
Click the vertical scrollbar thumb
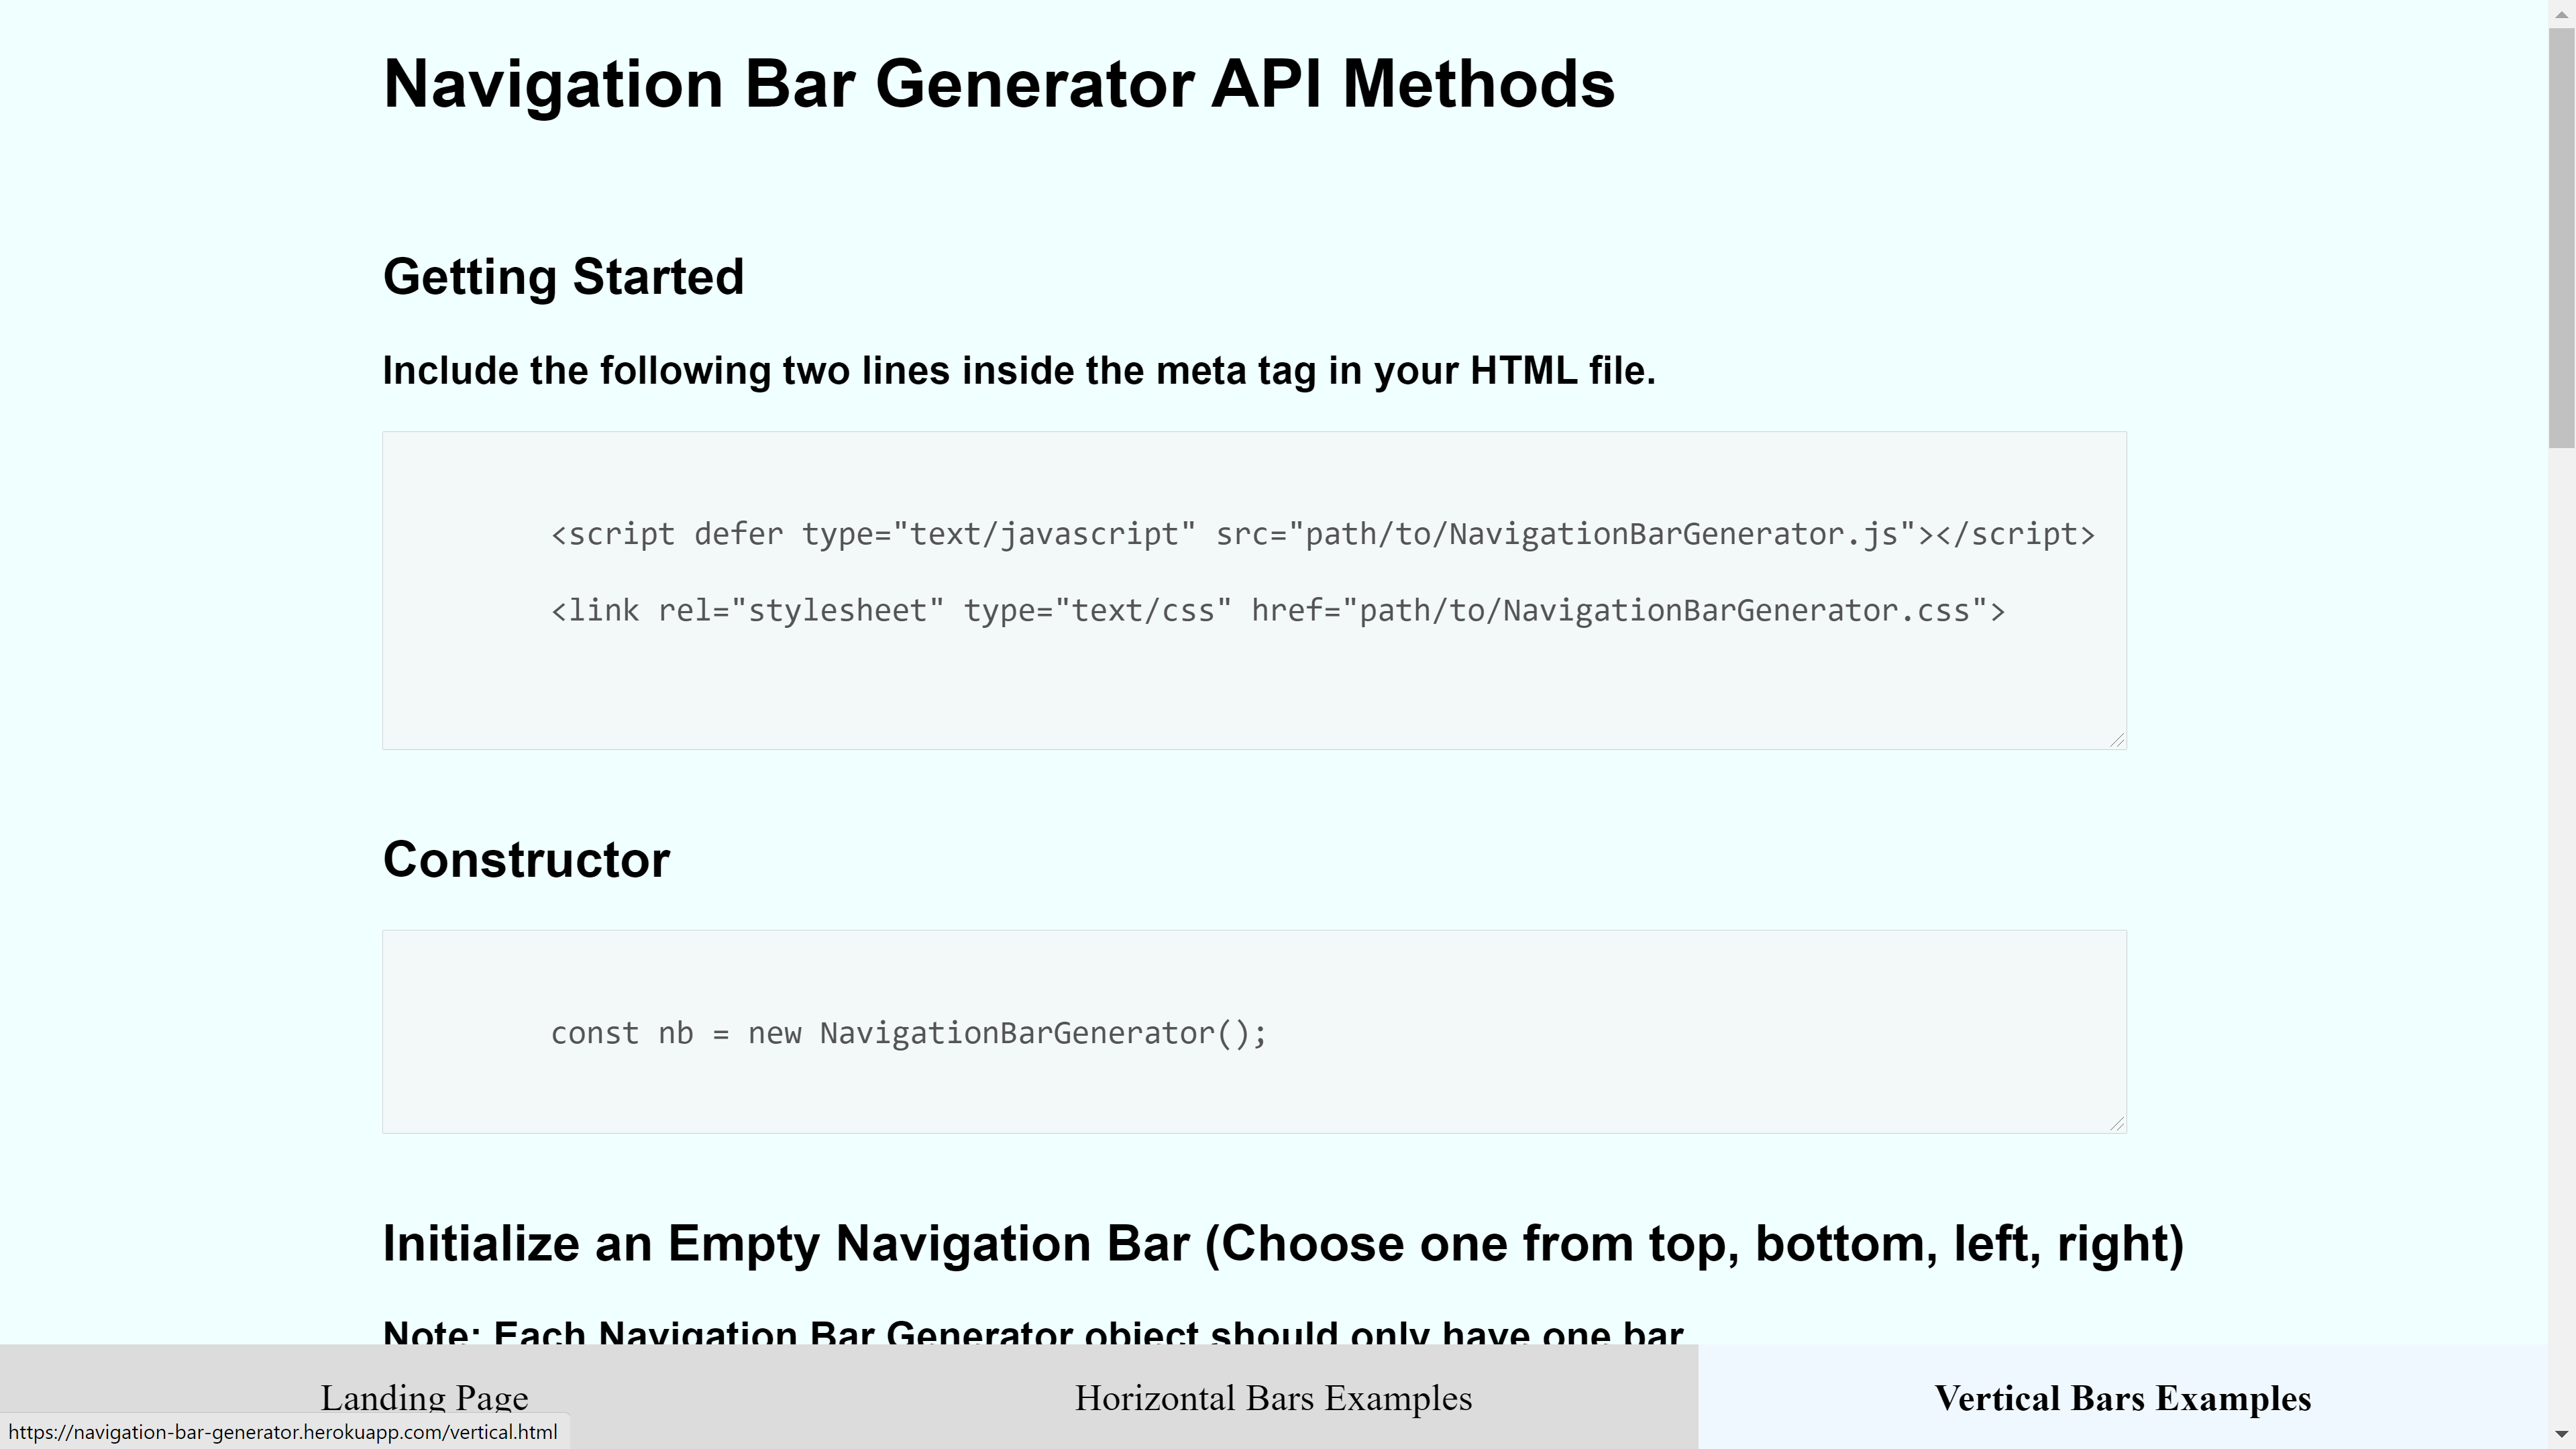(x=2562, y=238)
